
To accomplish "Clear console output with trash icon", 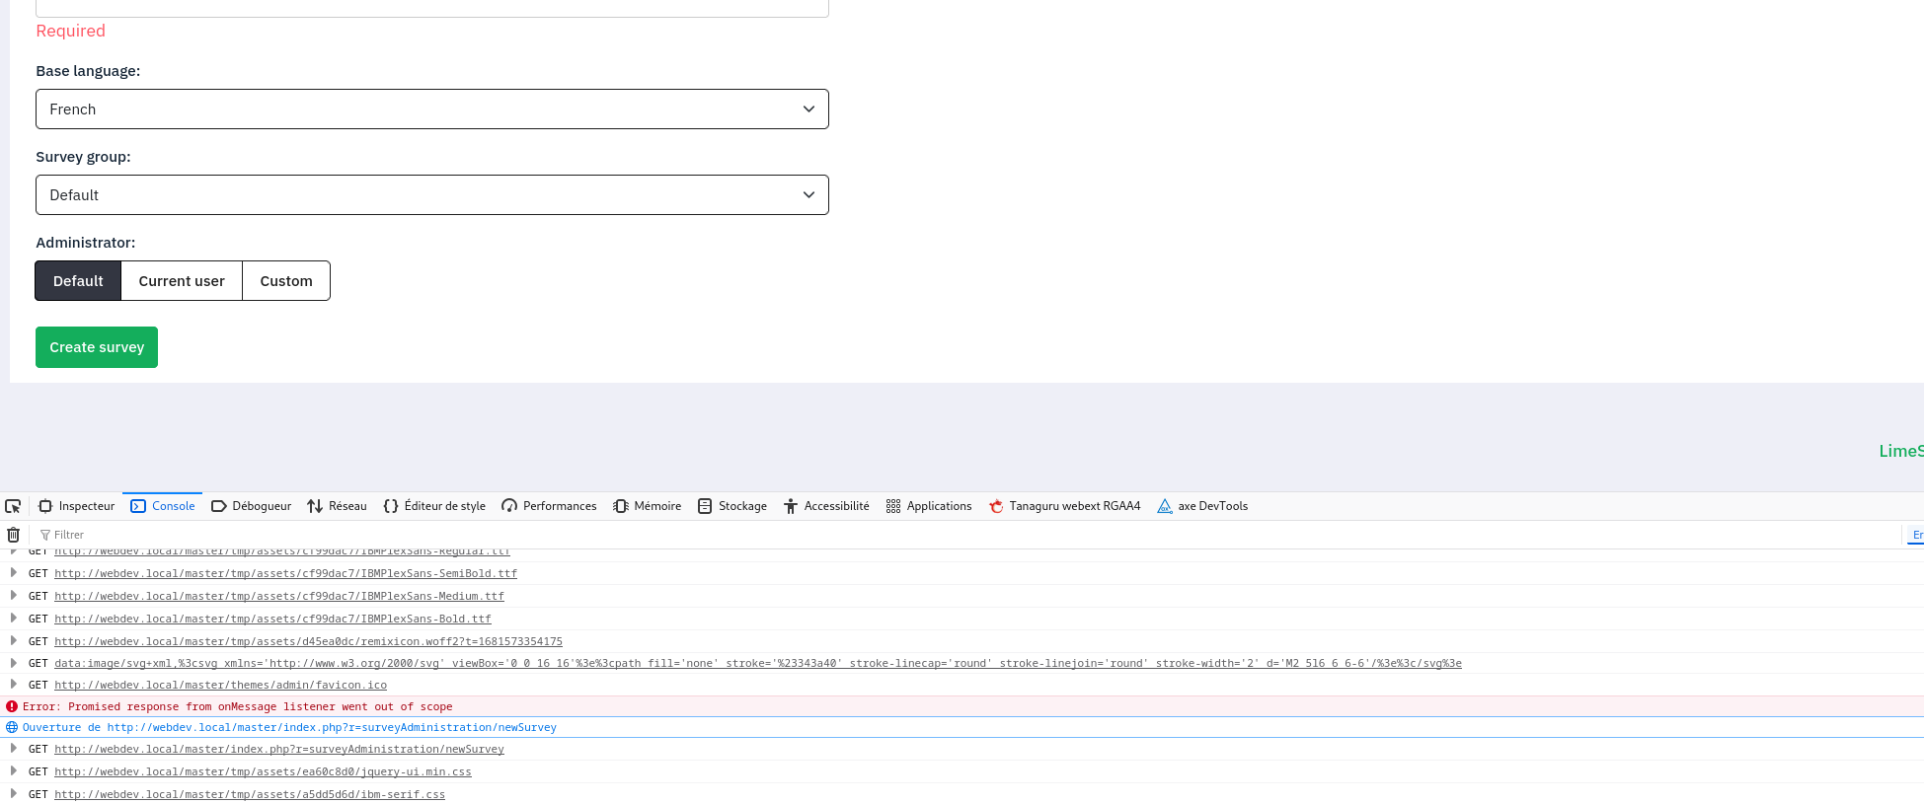I will pos(13,535).
